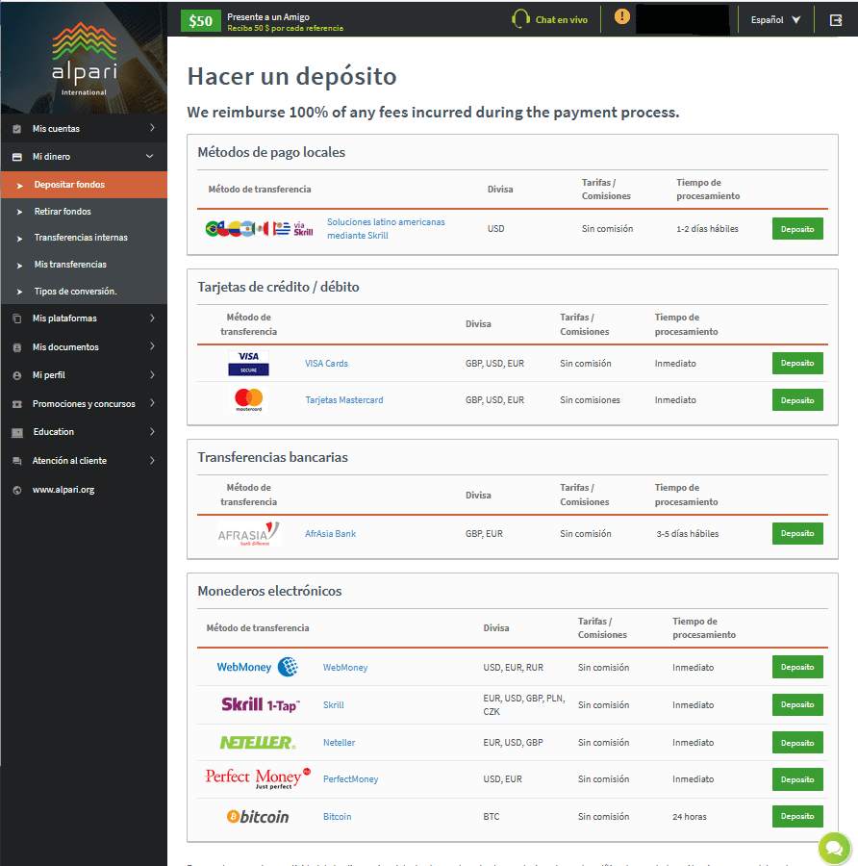The image size is (858, 866).
Task: Click the Bitcoin logo
Action: pos(257,817)
